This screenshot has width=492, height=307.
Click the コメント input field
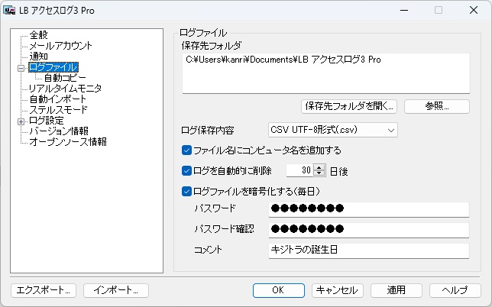tap(369, 250)
